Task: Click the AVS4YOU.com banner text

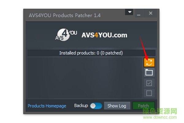Action: [x=104, y=35]
